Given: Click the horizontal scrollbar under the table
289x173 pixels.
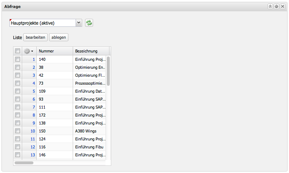Looking at the screenshot, I should coord(24,163).
